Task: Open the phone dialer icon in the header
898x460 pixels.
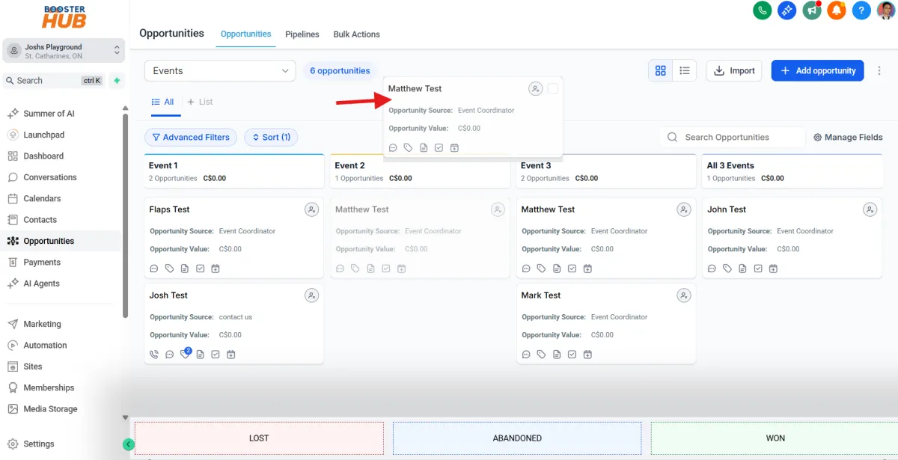Action: (x=762, y=11)
